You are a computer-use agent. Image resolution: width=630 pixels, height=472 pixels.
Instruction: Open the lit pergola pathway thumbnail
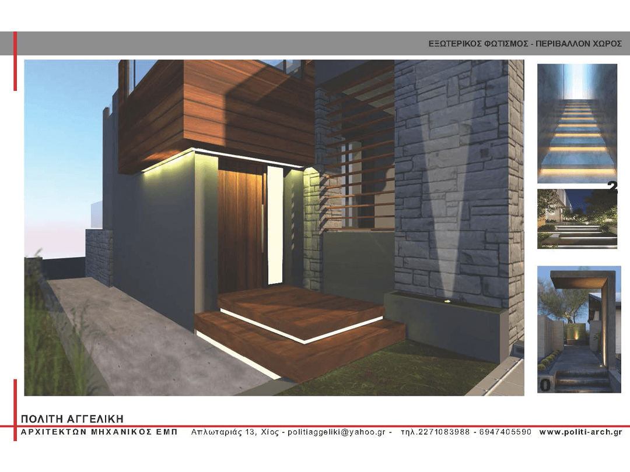click(x=579, y=329)
